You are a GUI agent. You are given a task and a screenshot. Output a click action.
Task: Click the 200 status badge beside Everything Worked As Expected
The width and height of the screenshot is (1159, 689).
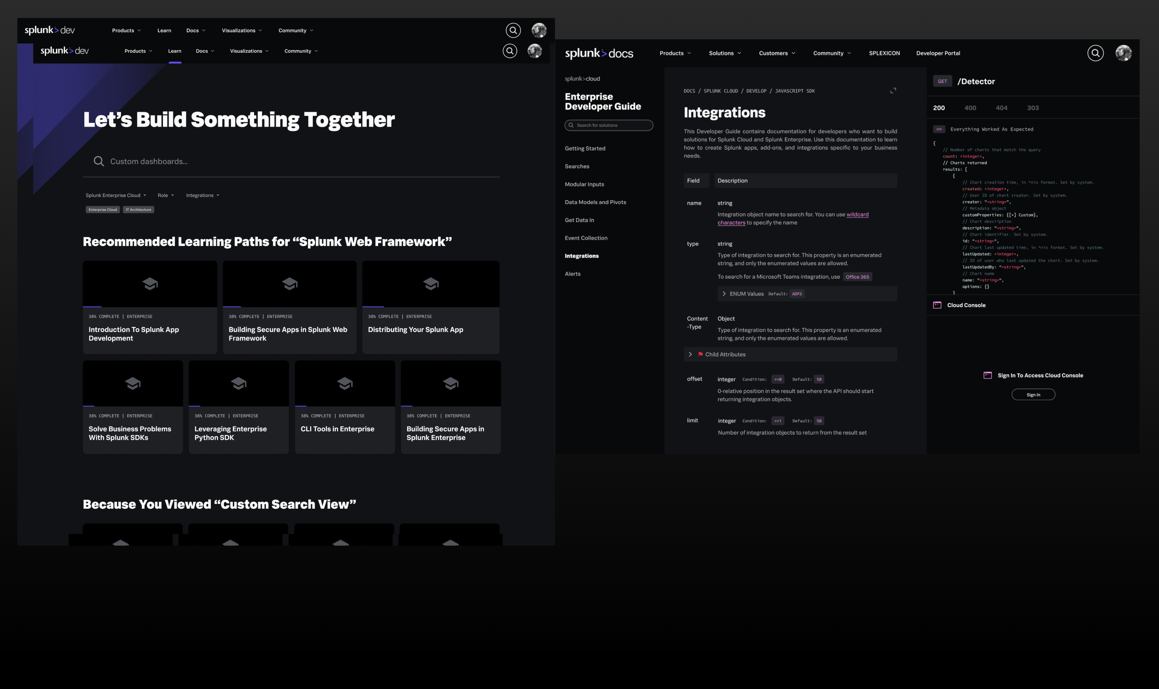coord(939,129)
